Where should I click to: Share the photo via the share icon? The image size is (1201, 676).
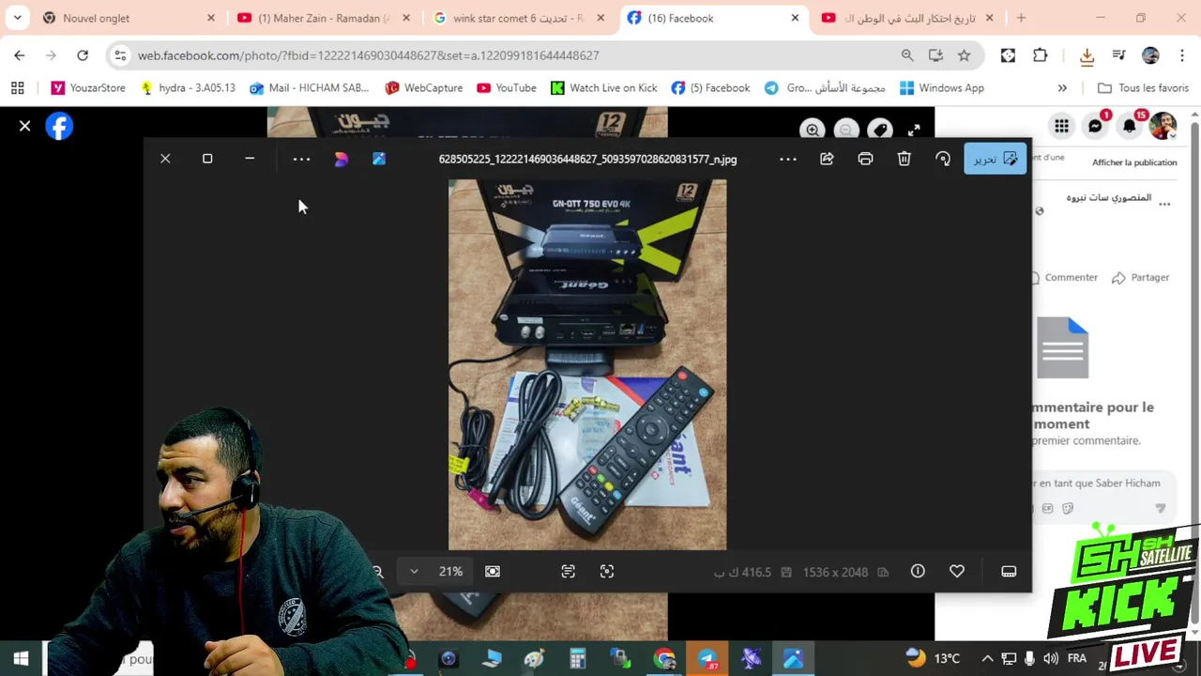(827, 159)
